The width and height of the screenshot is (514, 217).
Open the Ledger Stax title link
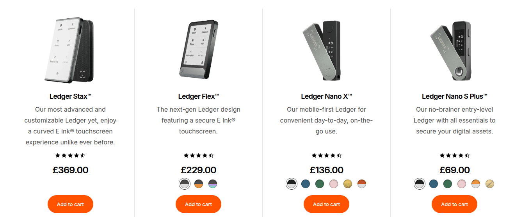pos(70,96)
